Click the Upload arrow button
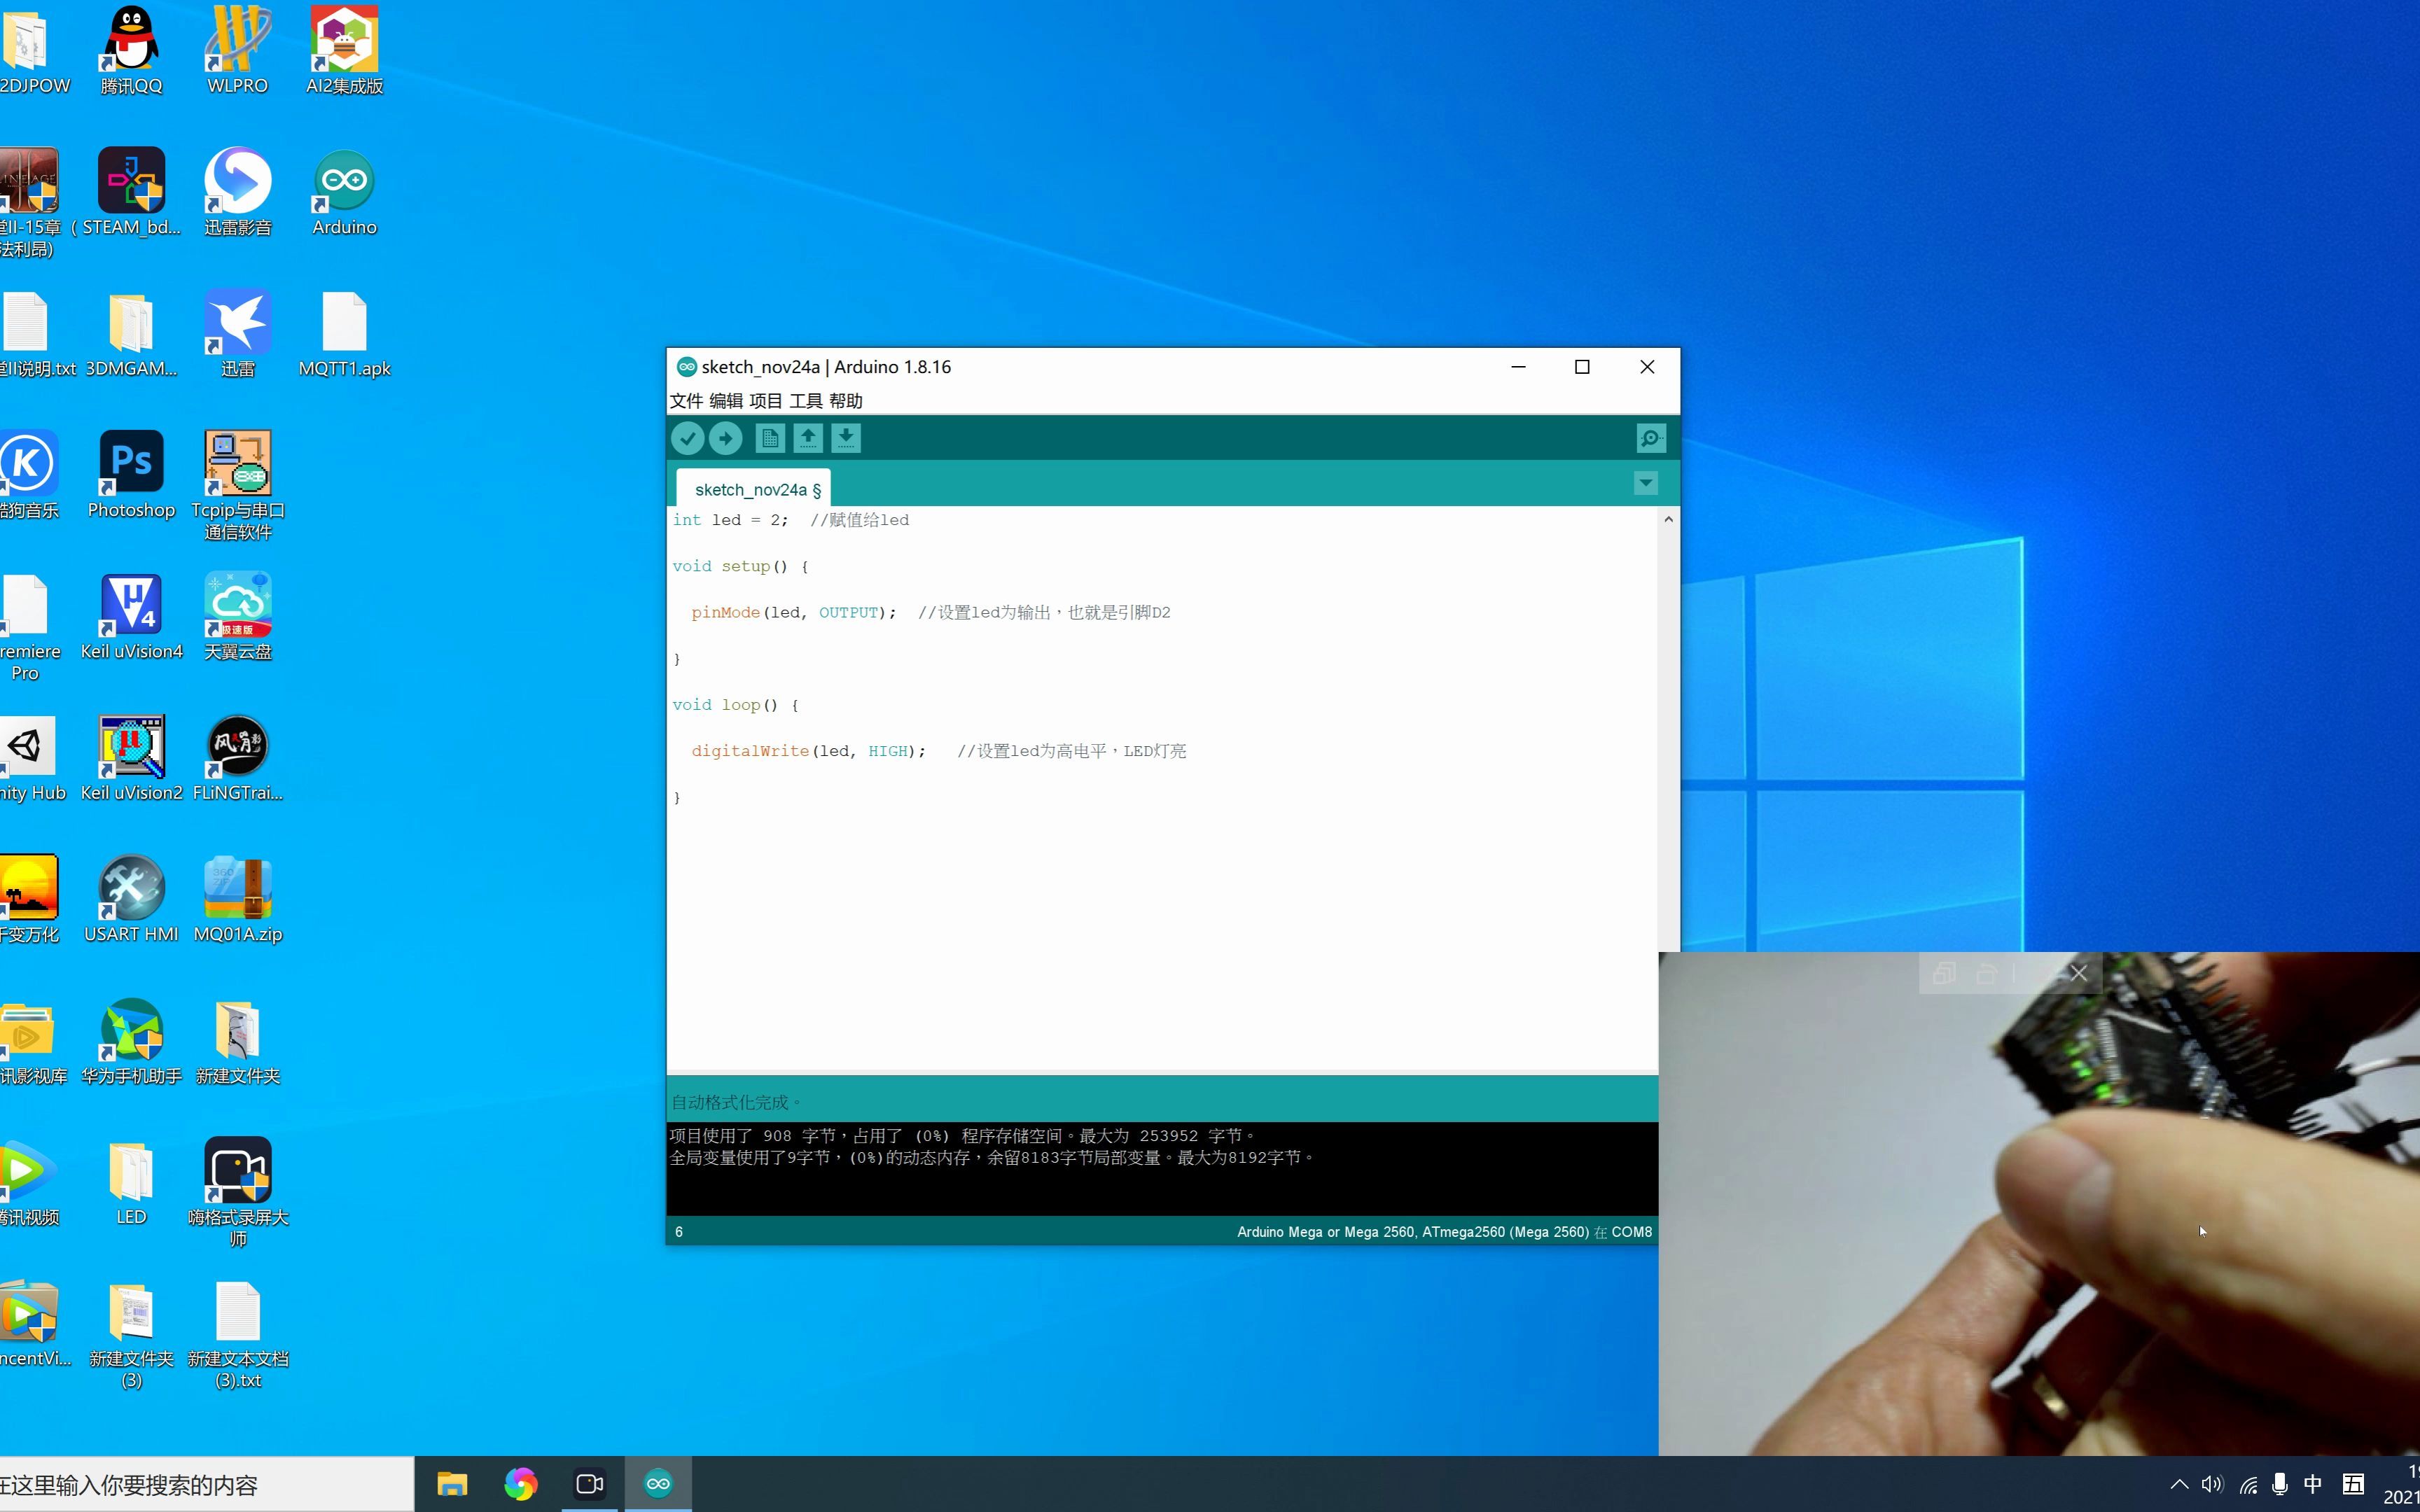The height and width of the screenshot is (1512, 2420). pyautogui.click(x=726, y=438)
